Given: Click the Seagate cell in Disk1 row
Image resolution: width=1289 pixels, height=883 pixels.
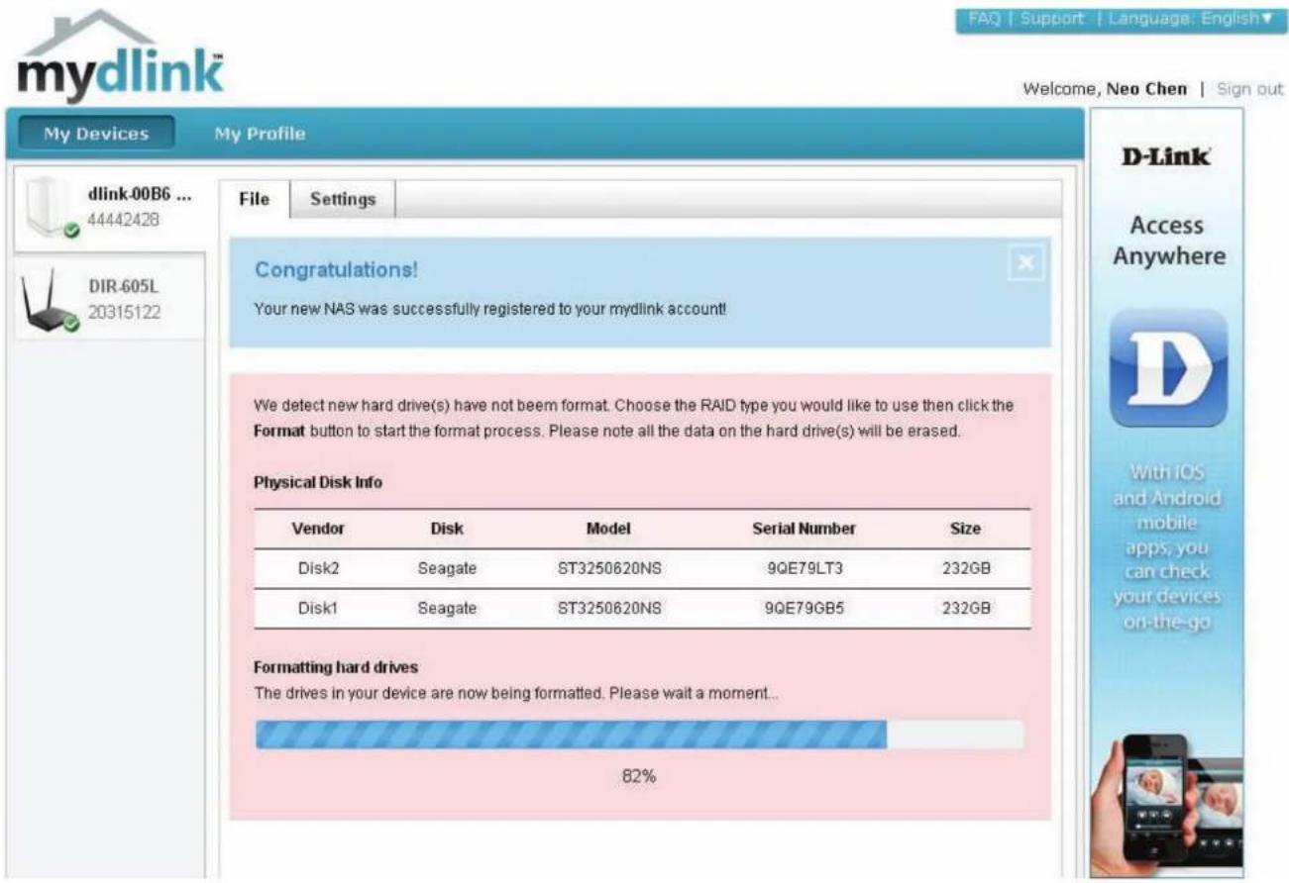Looking at the screenshot, I should (447, 609).
